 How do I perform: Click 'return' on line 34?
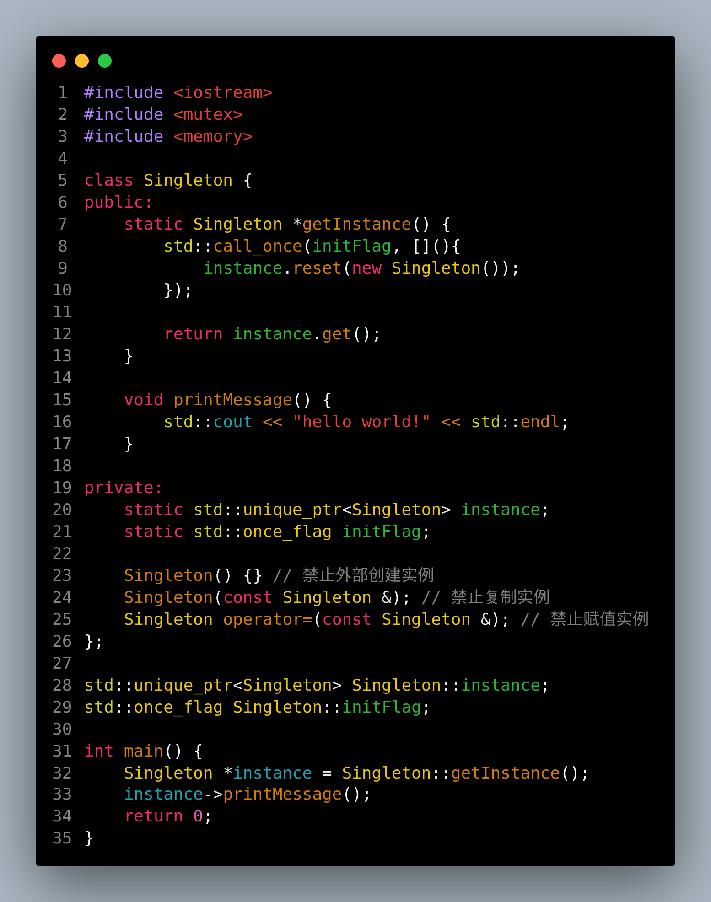154,816
